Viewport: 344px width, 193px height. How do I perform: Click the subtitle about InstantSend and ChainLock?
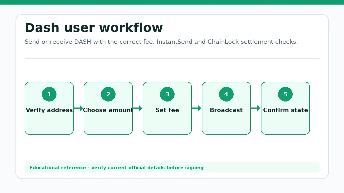161,42
